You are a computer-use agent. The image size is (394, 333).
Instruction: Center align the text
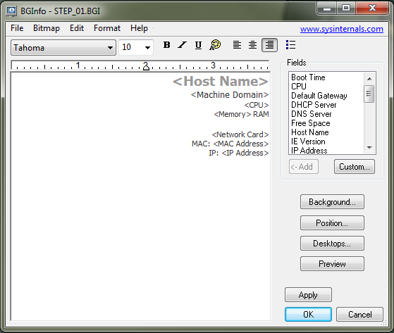tap(252, 45)
